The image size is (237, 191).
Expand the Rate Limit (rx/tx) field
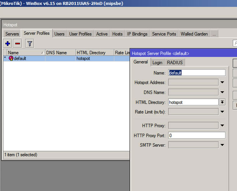click(222, 112)
